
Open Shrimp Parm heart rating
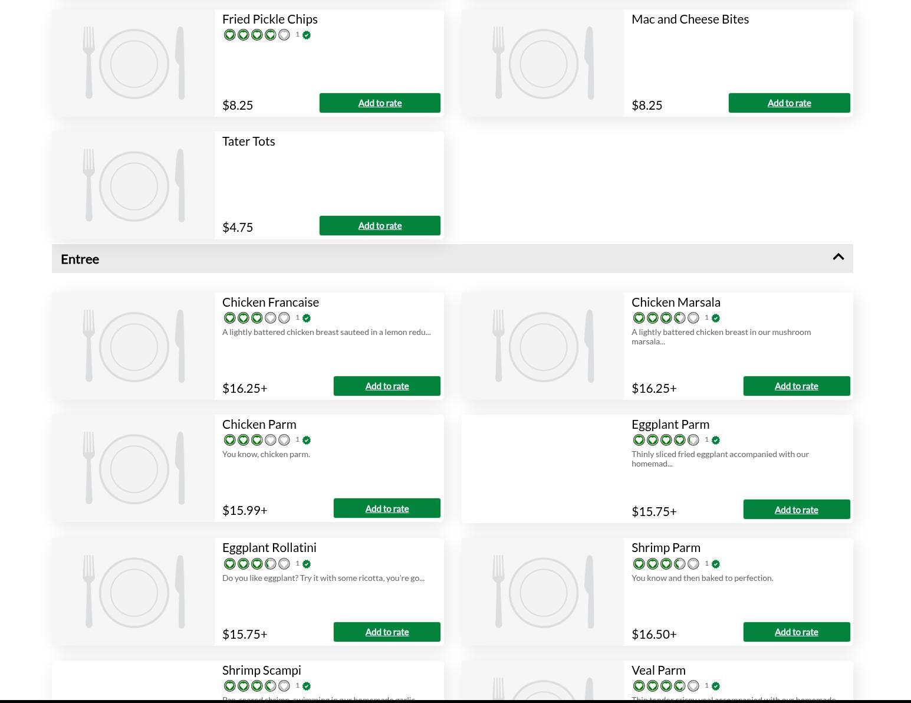(x=666, y=564)
